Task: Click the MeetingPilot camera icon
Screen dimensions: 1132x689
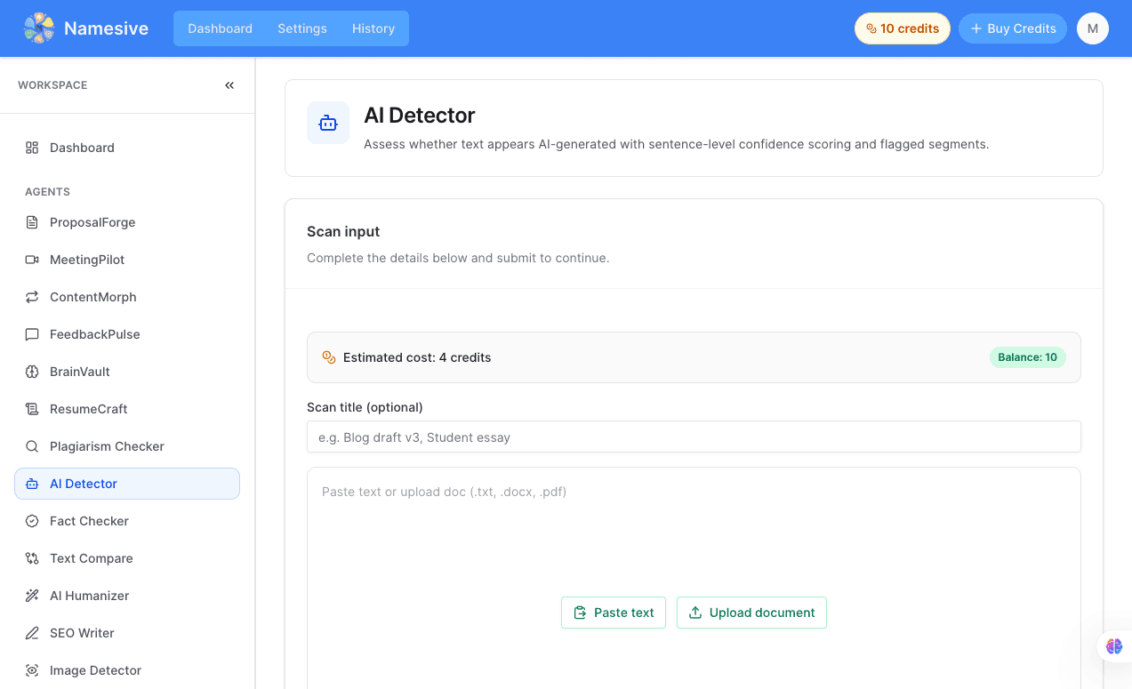Action: [32, 260]
